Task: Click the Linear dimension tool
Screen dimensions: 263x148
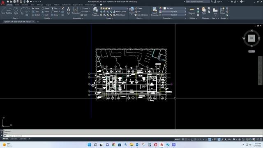Action: [84, 8]
